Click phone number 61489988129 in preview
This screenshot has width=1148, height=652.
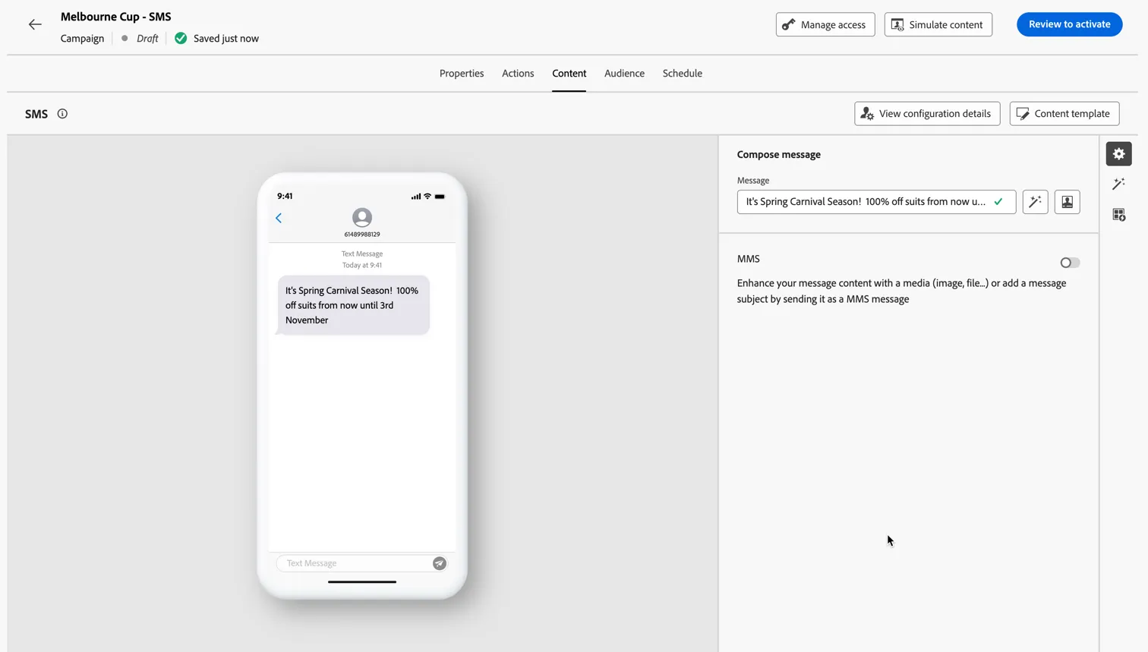pos(362,235)
